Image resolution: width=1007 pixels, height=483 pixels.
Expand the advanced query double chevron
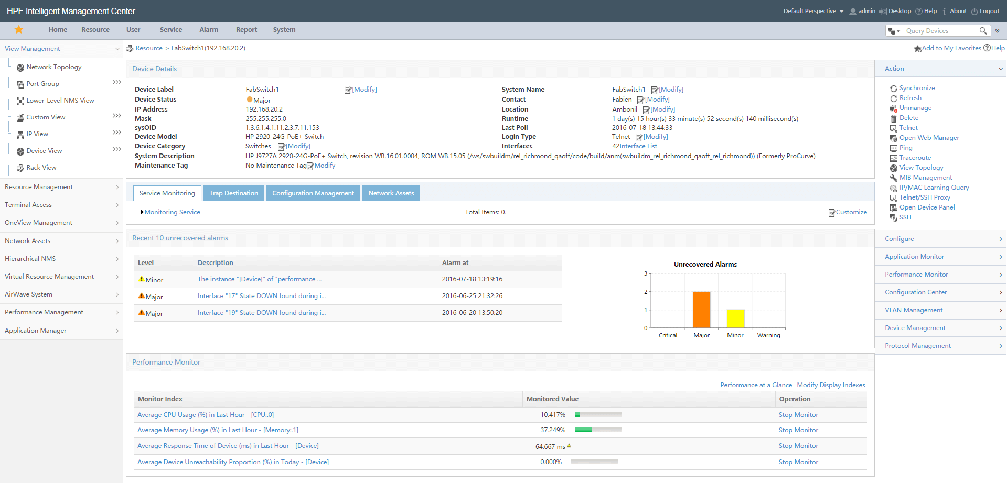(998, 31)
